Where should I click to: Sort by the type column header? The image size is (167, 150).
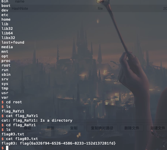click(x=100, y=1)
